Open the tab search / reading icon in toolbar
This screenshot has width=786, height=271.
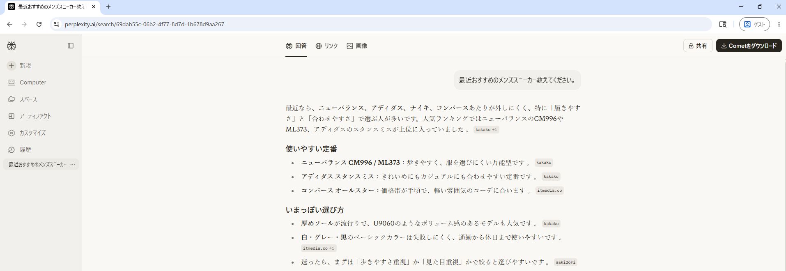coord(723,24)
